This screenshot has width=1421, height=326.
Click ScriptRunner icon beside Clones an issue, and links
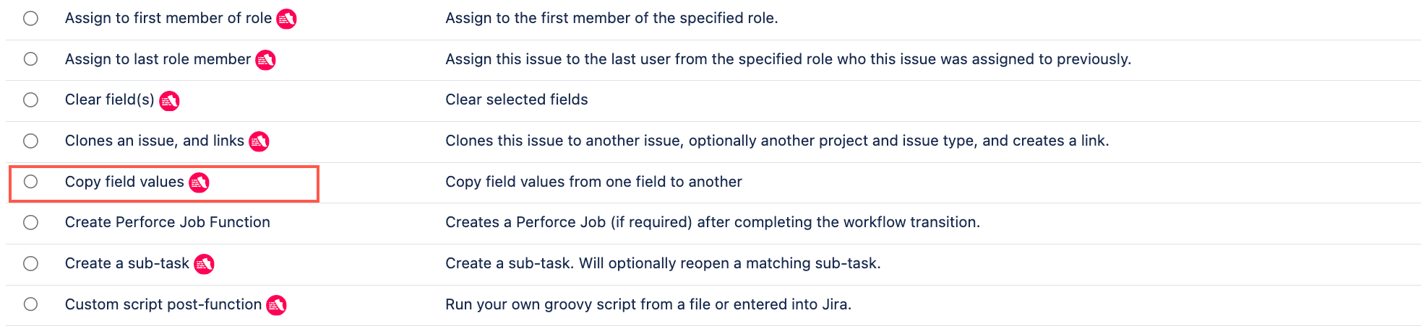[259, 141]
